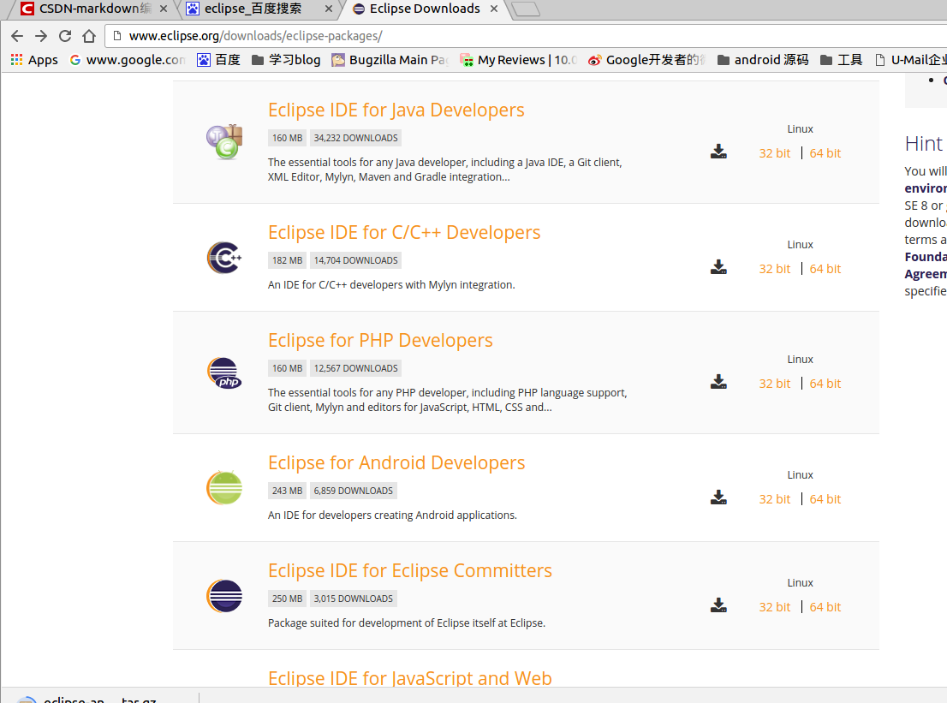
Task: Click download icon for PHP Developers package
Action: [718, 382]
